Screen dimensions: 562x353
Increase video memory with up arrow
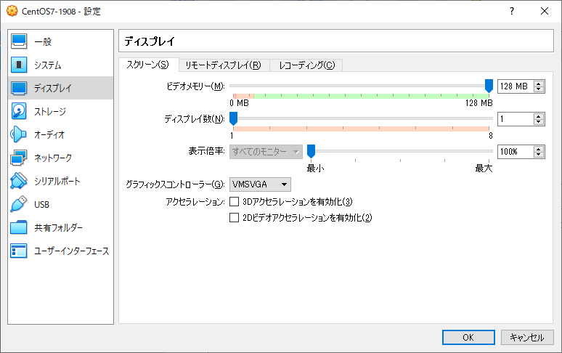[539, 84]
